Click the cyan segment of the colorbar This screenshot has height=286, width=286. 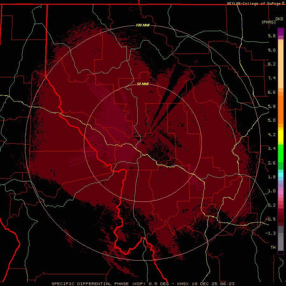click(281, 175)
